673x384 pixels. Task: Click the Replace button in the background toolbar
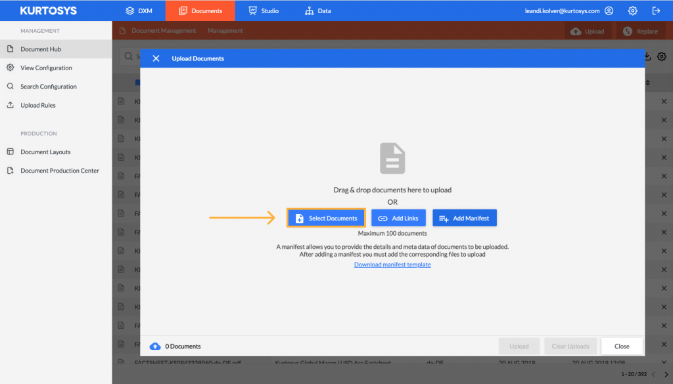[x=640, y=32]
